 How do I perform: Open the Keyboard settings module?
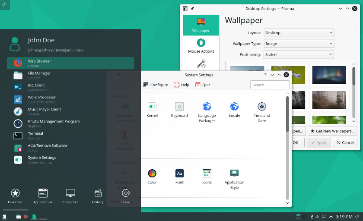point(179,110)
